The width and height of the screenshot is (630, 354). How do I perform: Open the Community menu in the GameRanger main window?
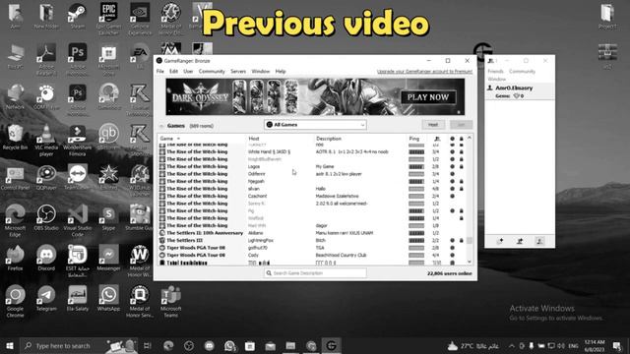click(212, 72)
